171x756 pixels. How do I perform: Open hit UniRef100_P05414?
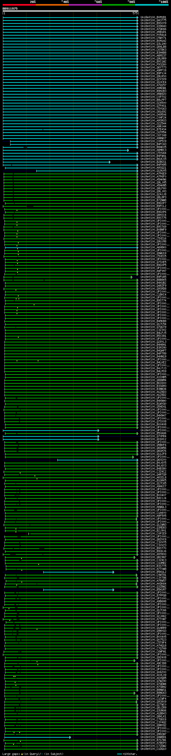click(x=153, y=35)
